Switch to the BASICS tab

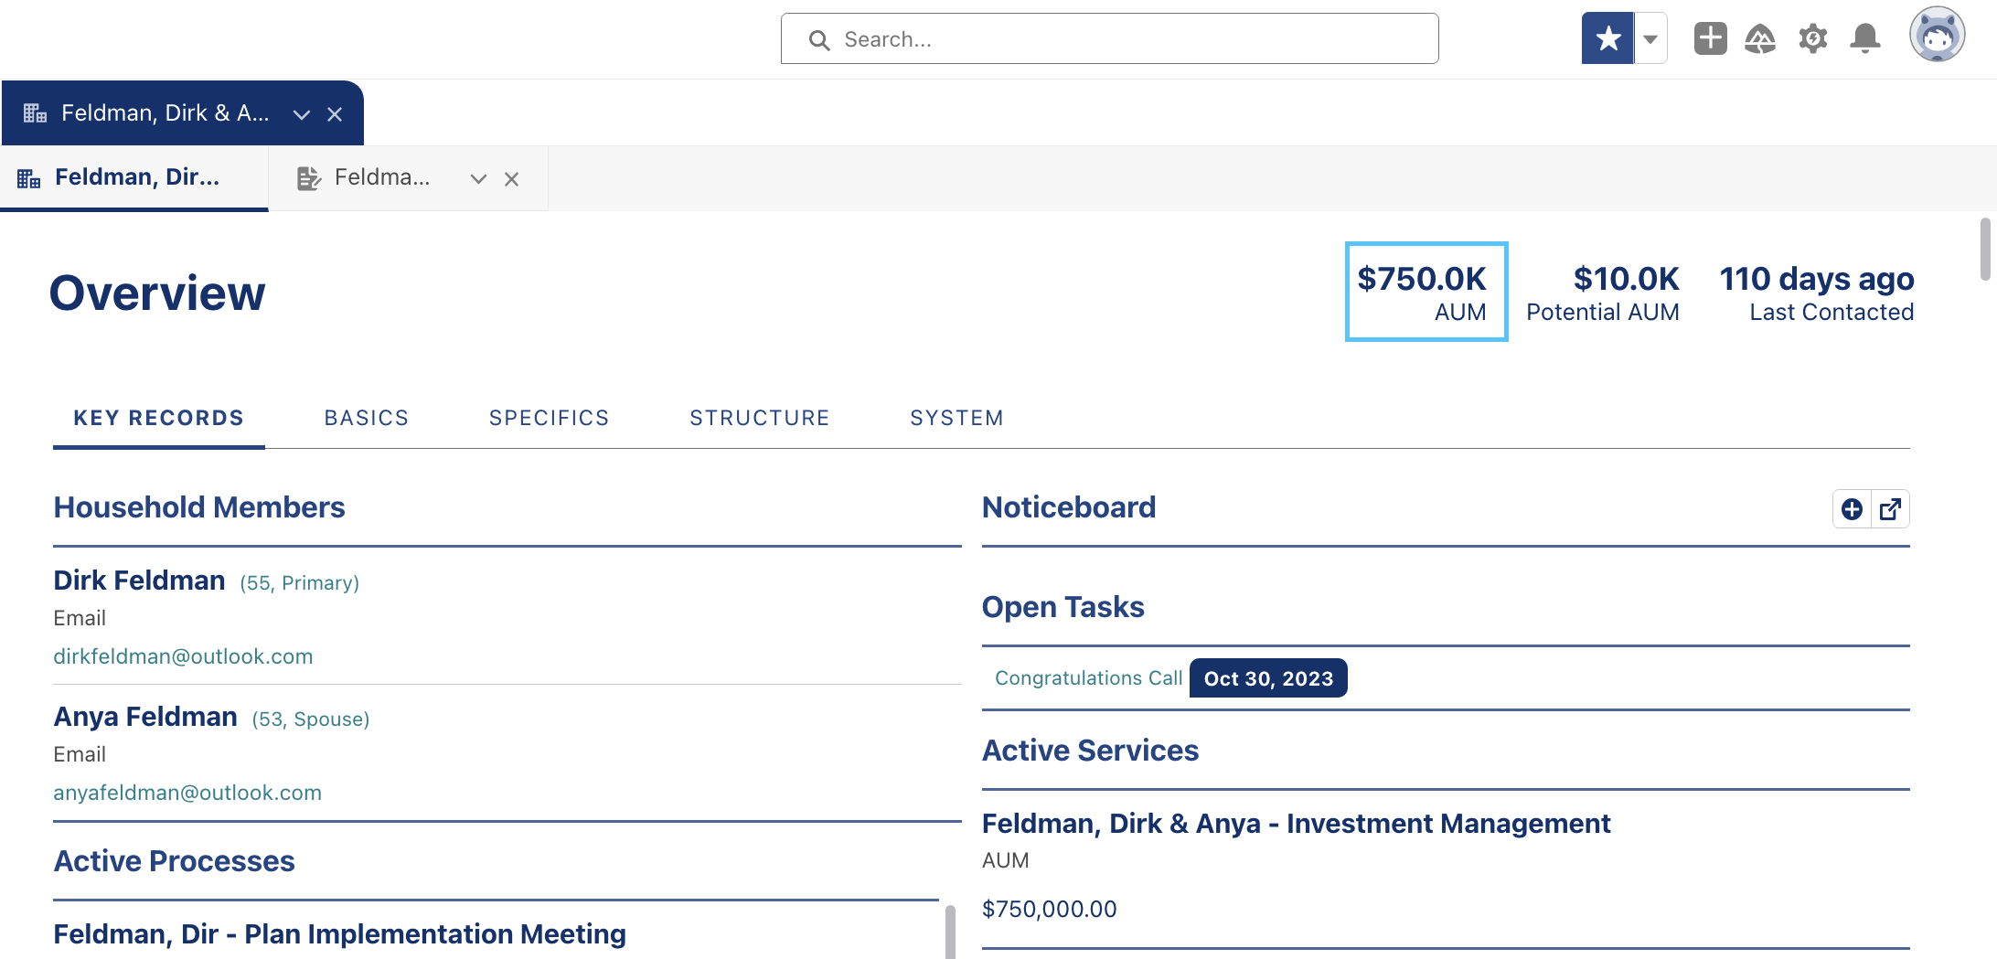pyautogui.click(x=367, y=418)
